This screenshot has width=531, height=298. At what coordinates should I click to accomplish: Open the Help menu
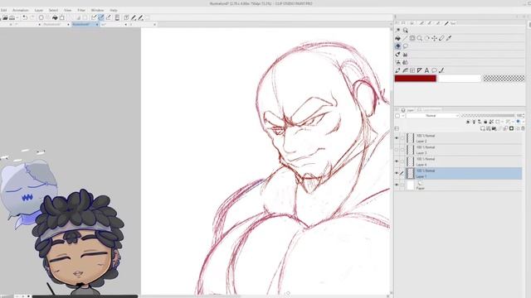(114, 10)
